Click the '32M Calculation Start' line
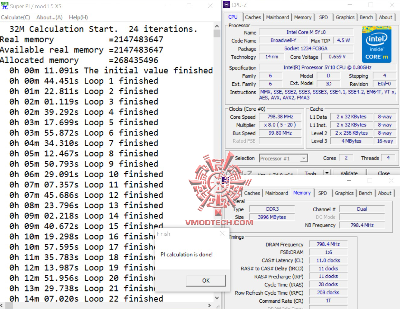 [104, 29]
